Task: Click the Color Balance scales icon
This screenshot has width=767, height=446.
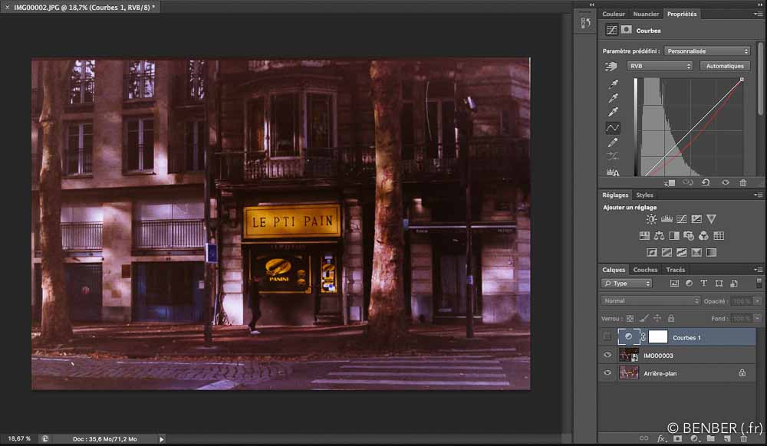Action: coord(659,236)
